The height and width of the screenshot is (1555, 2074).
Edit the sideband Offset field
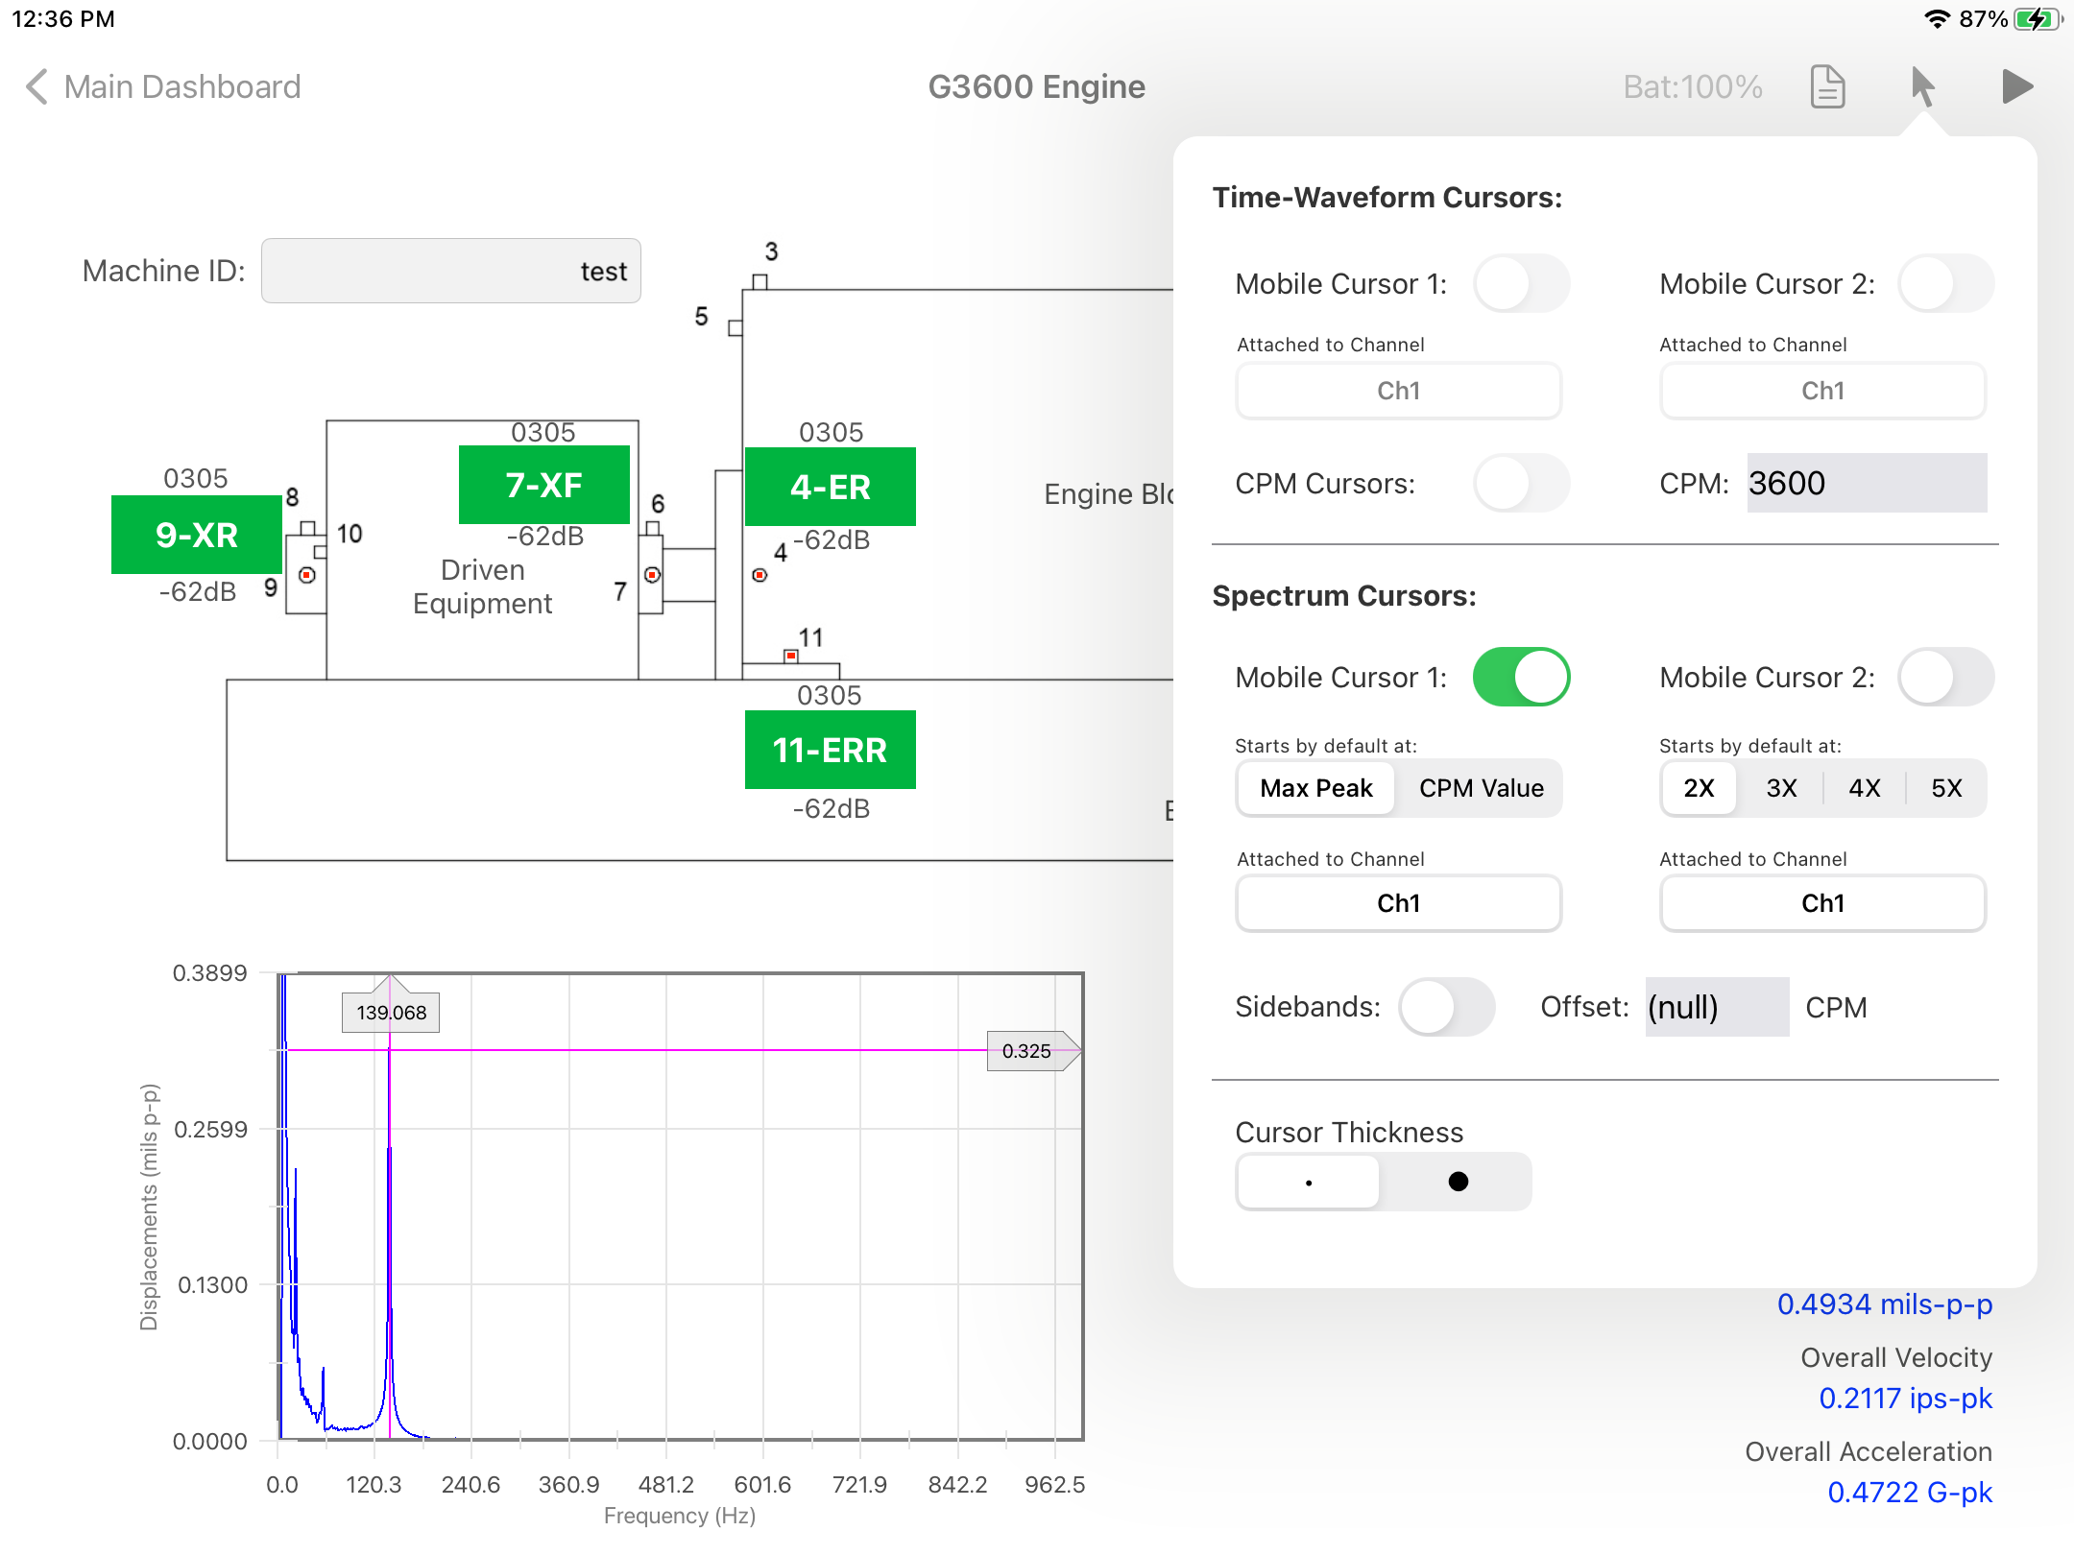click(x=1718, y=1007)
